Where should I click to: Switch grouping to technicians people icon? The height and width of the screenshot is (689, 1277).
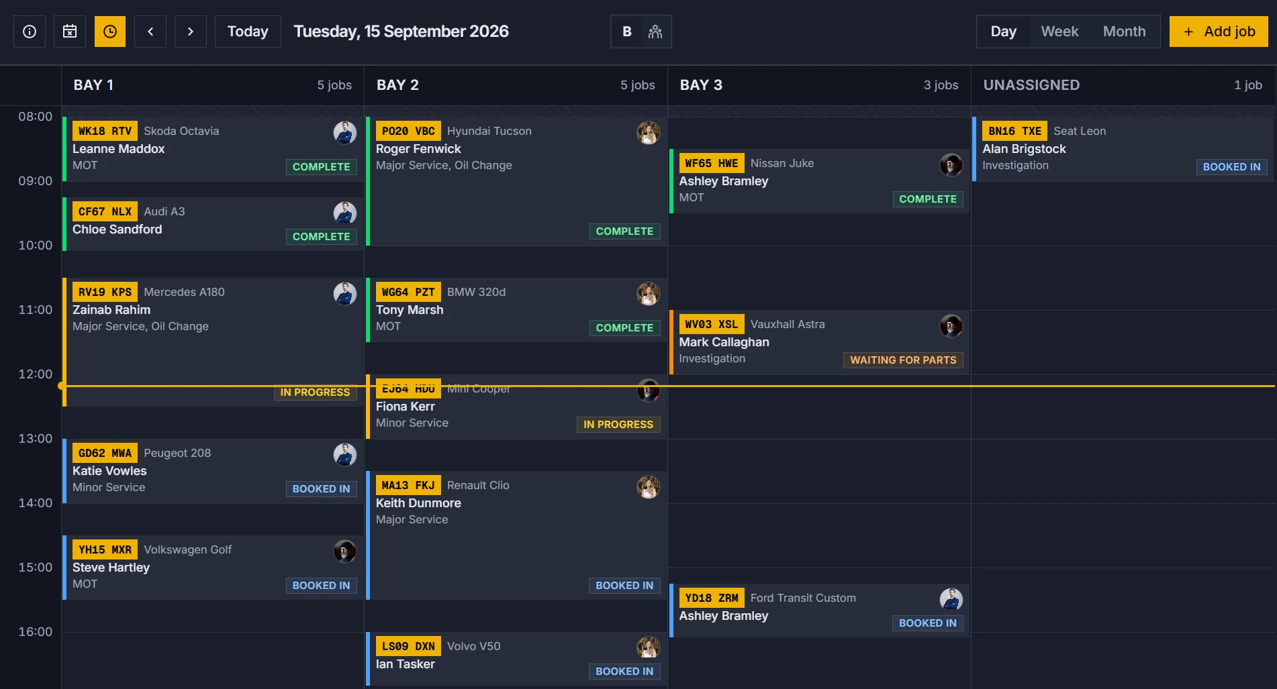[655, 32]
